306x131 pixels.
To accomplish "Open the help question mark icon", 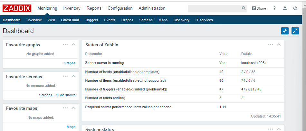I will pyautogui.click(x=274, y=8).
